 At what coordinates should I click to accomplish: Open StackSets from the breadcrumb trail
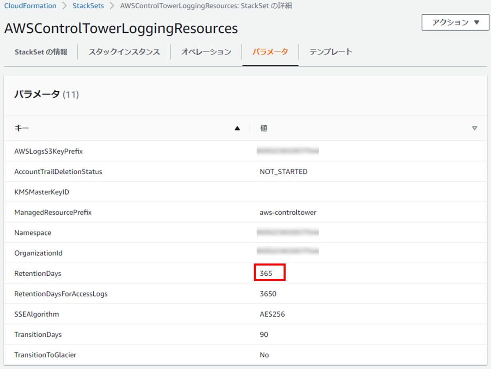[x=88, y=6]
